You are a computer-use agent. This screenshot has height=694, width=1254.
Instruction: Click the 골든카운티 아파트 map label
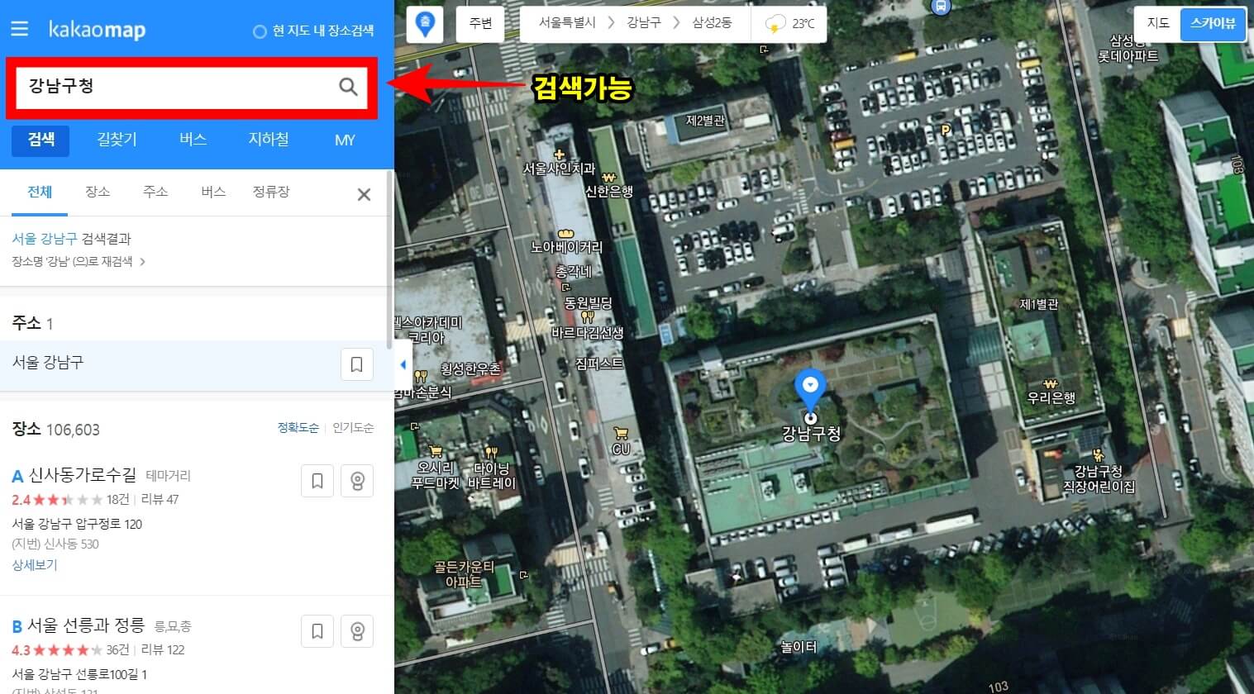point(464,574)
